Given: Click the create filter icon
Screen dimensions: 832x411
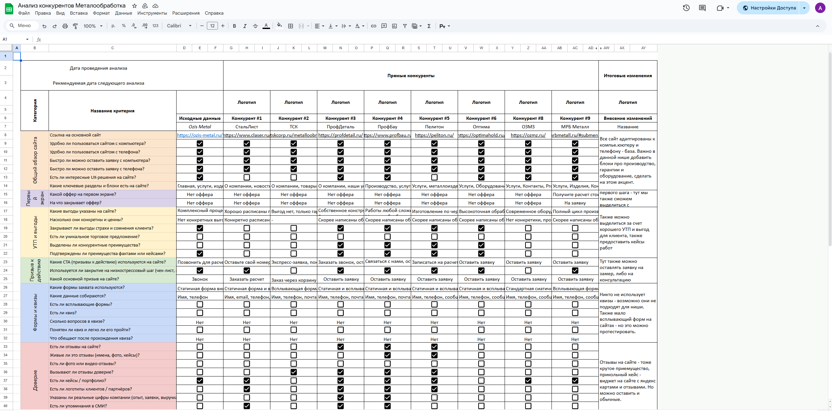Looking at the screenshot, I should coord(405,26).
